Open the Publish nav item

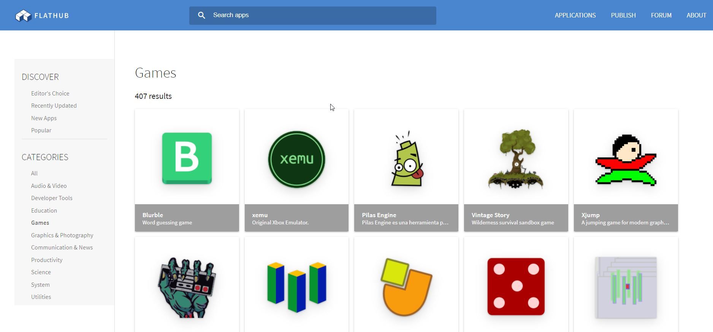tap(623, 15)
